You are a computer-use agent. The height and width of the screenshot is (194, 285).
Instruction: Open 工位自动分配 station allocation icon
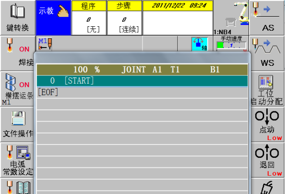point(267,89)
